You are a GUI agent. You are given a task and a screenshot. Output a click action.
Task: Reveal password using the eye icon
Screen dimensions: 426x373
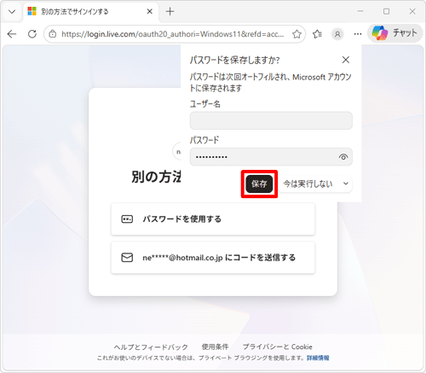click(343, 157)
